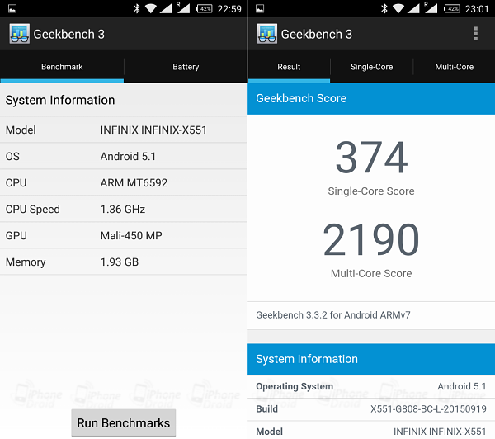Select Memory value 1.93 GB
Viewport: 495px width, 439px height.
[x=120, y=262]
